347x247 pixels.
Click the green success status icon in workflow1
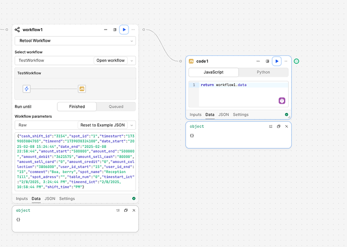pos(134,199)
